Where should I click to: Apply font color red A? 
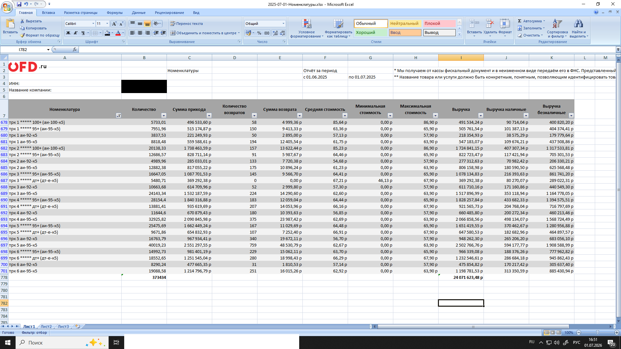click(118, 33)
